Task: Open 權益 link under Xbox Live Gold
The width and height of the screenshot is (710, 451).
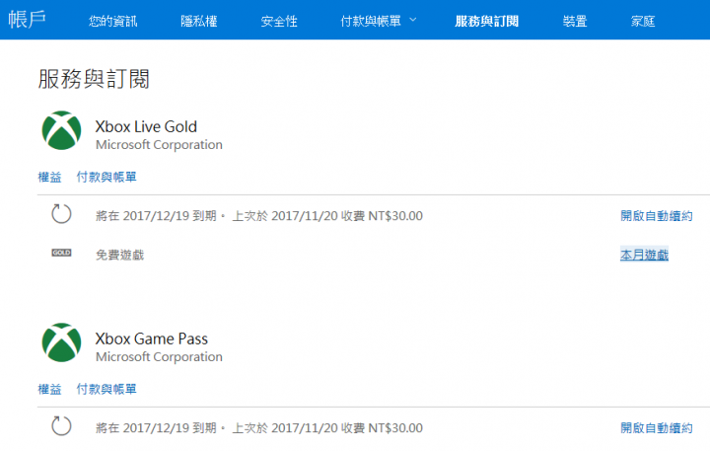Action: pyautogui.click(x=49, y=177)
